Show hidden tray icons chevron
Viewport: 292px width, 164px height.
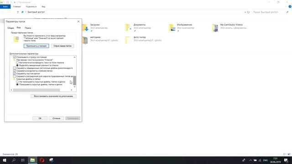[250, 160]
